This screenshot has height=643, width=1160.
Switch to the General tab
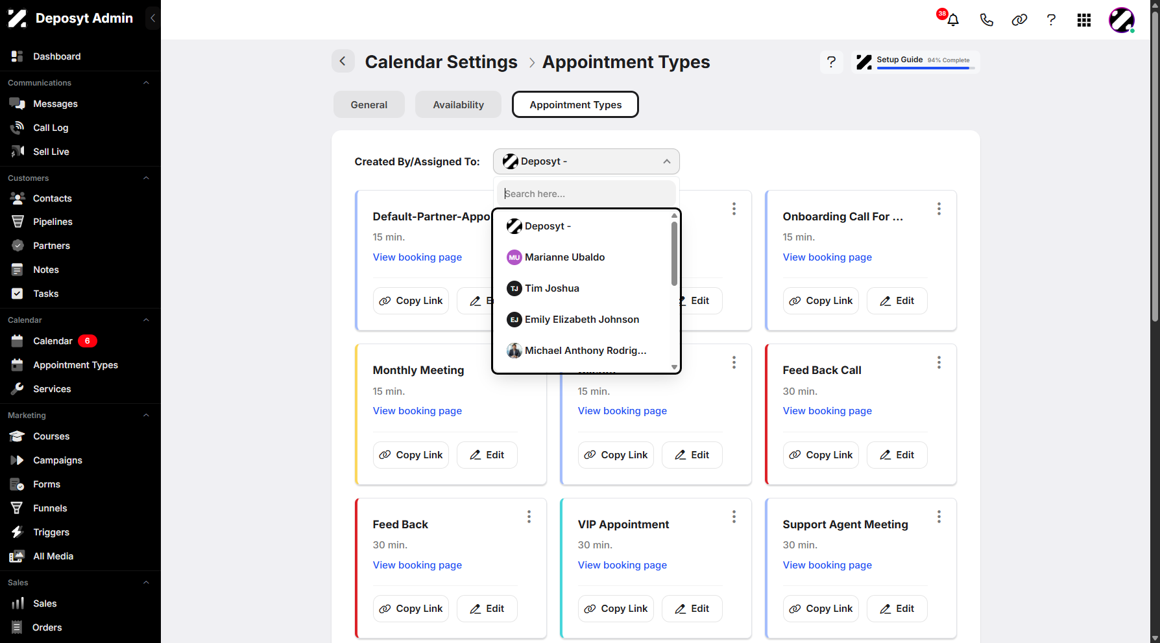tap(369, 104)
